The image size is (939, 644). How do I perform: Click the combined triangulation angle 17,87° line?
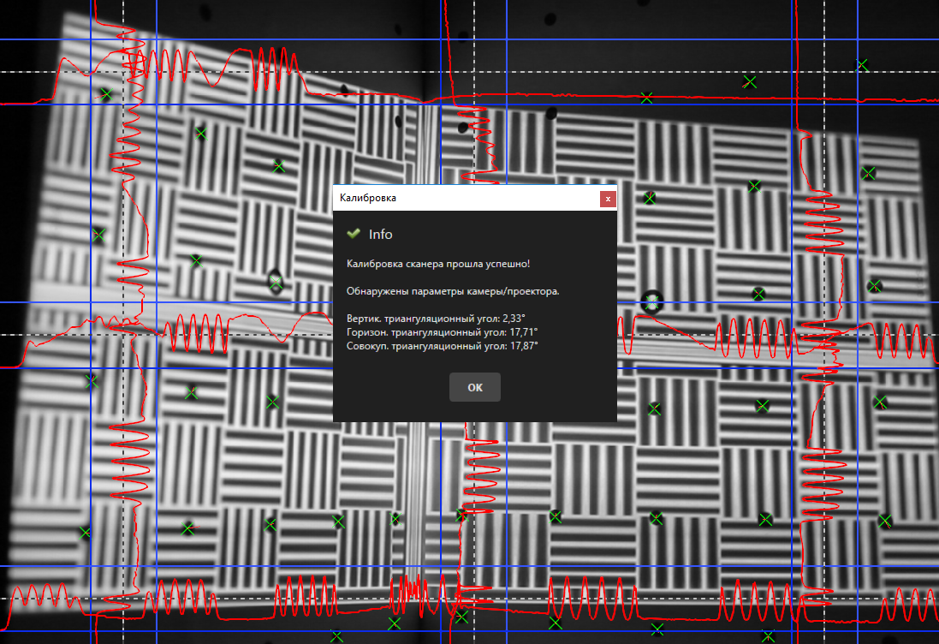pos(443,345)
